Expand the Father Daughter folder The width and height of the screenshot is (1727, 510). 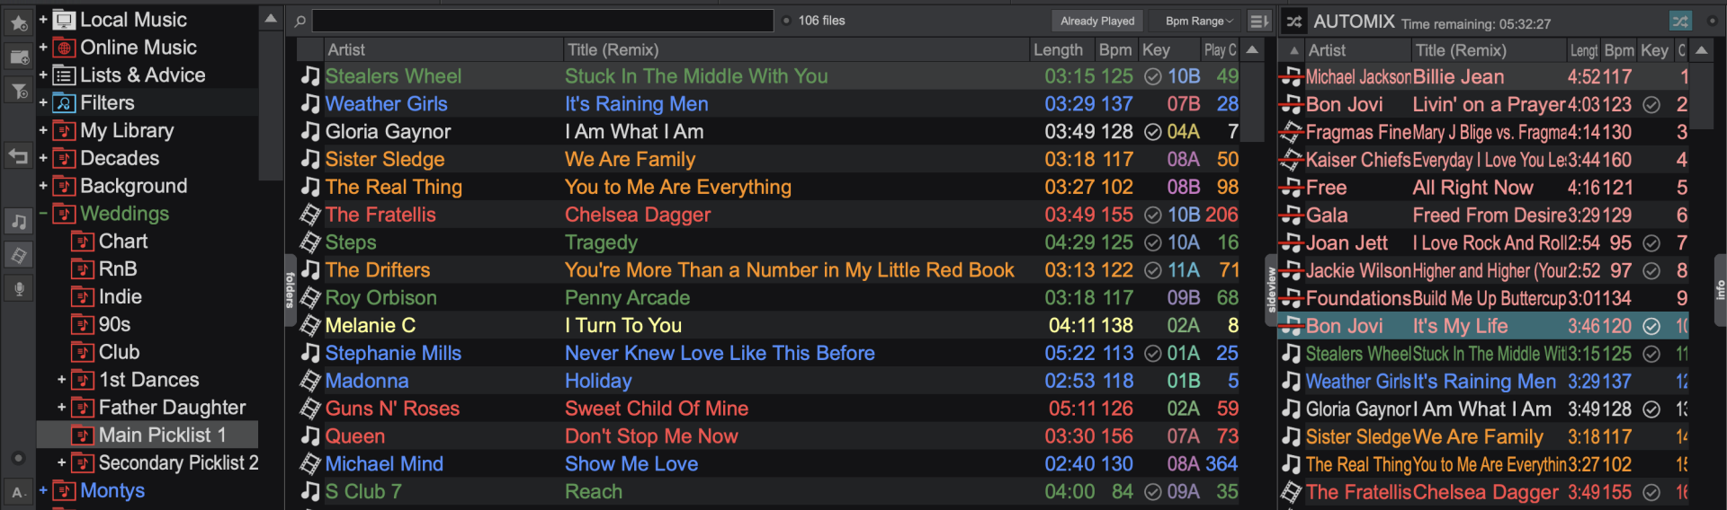(61, 408)
